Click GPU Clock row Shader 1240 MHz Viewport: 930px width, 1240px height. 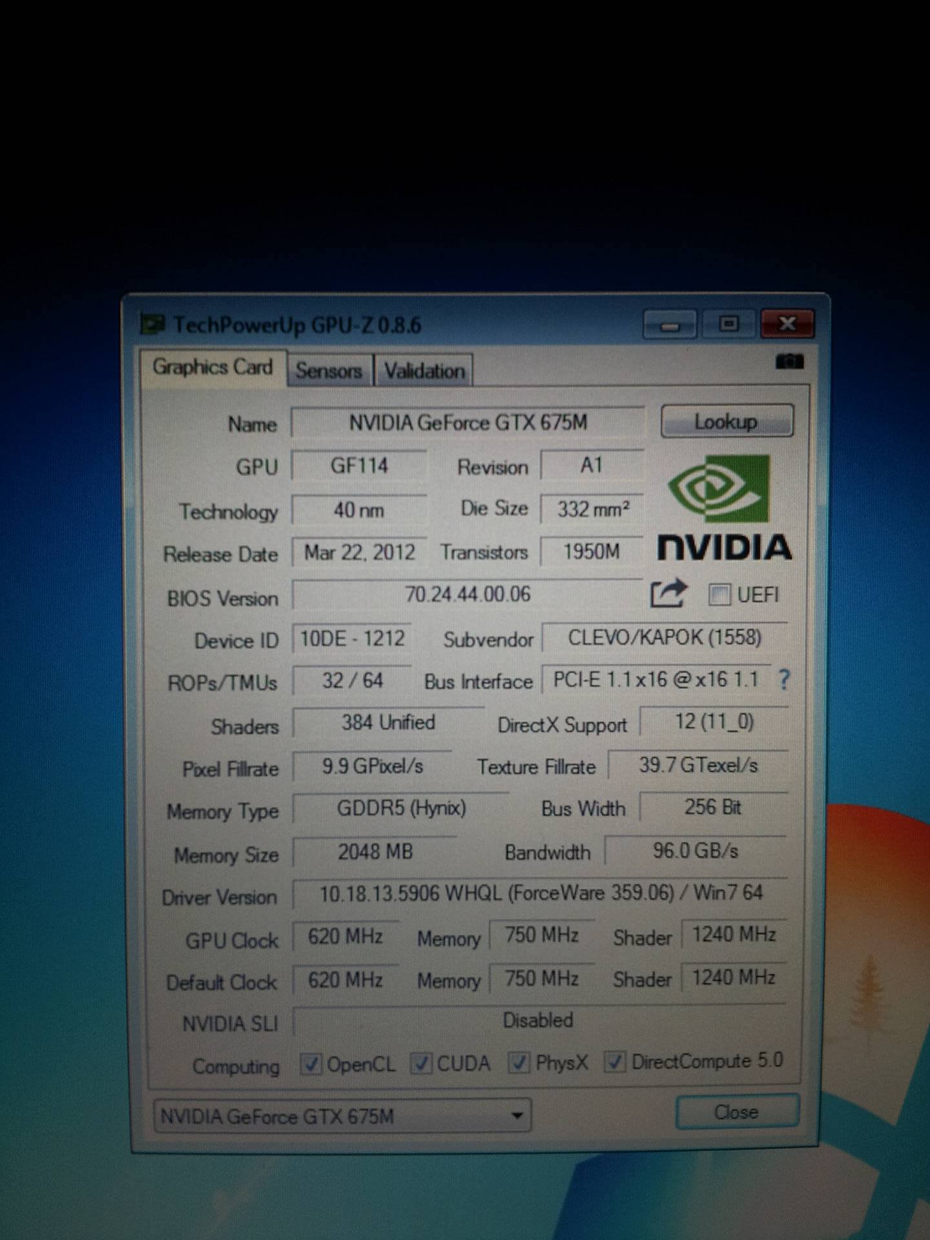point(734,935)
